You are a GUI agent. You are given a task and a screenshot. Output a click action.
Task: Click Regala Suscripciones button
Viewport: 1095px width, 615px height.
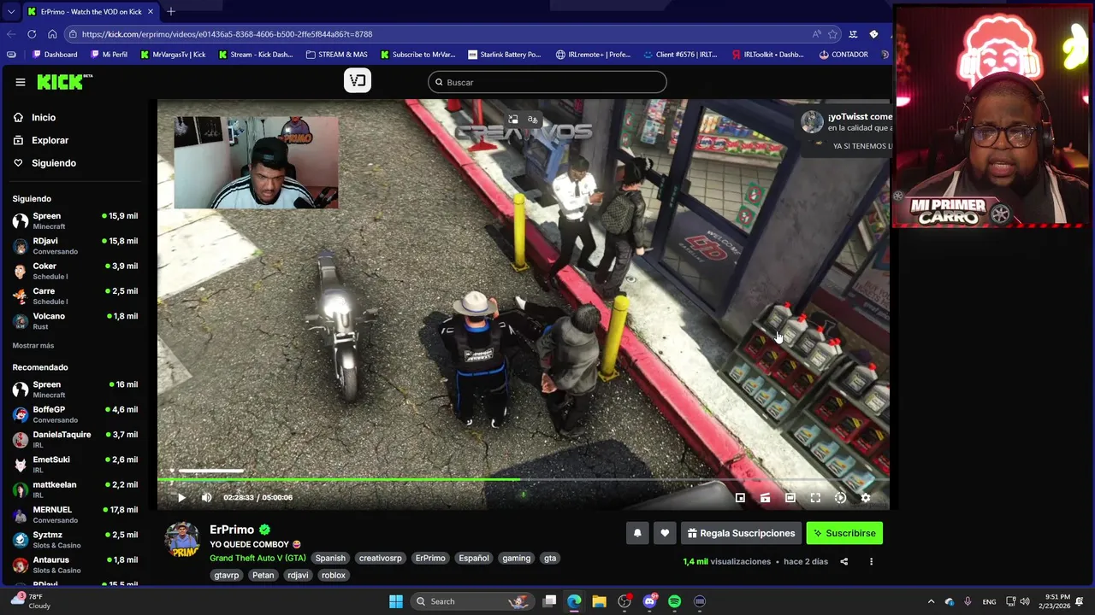[741, 533]
